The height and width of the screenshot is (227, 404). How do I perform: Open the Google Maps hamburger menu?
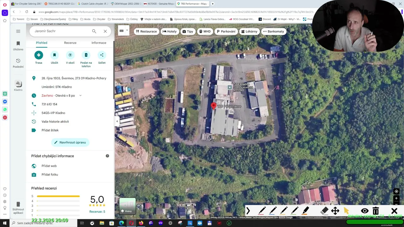tap(18, 31)
